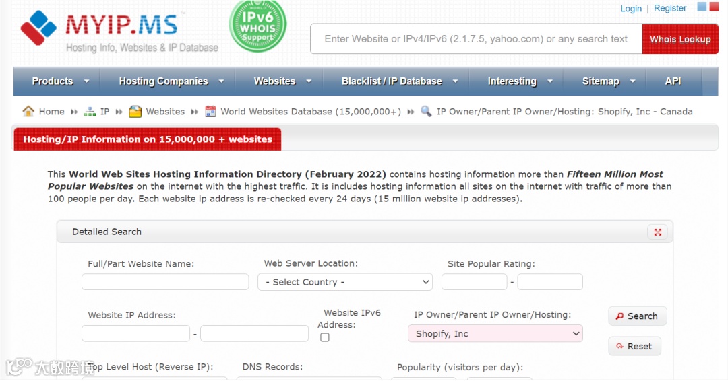Open the Select Country dropdown

point(345,282)
